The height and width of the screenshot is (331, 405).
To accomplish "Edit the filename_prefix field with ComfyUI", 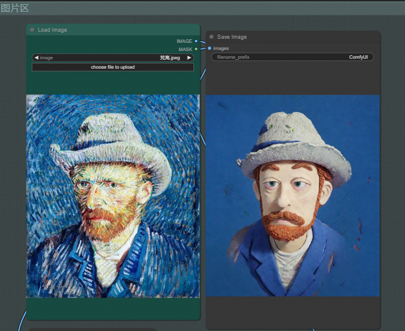I will coord(292,57).
